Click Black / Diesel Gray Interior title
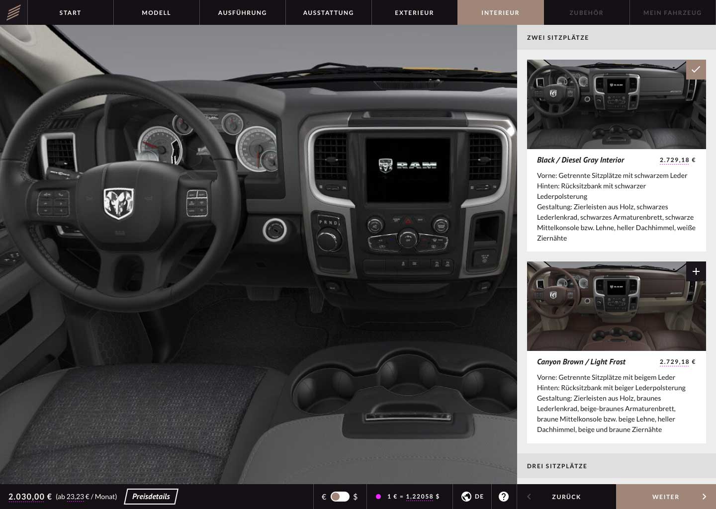 pos(580,160)
